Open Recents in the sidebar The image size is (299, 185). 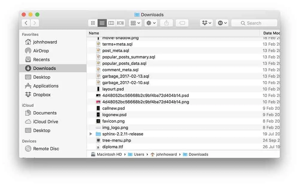53,60
